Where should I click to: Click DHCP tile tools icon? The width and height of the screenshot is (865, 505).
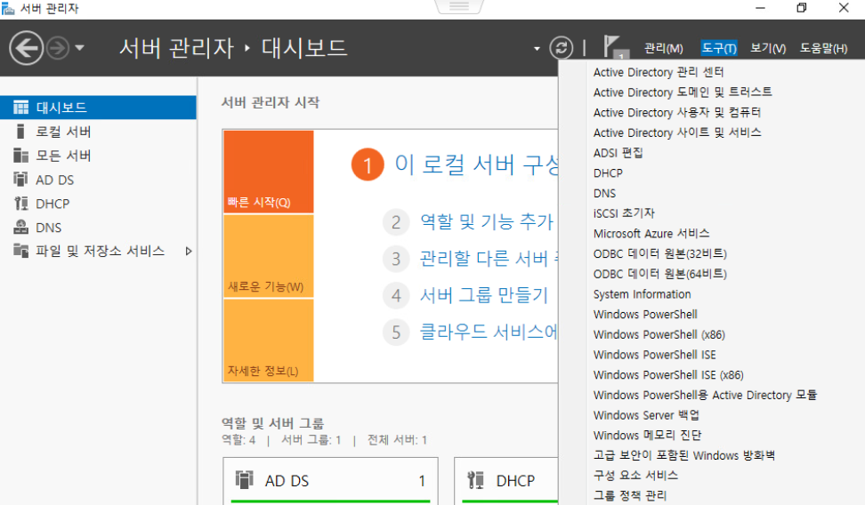(x=475, y=479)
